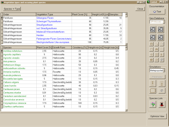
Task: Click the Growth Form column header
Action: pos(62,48)
